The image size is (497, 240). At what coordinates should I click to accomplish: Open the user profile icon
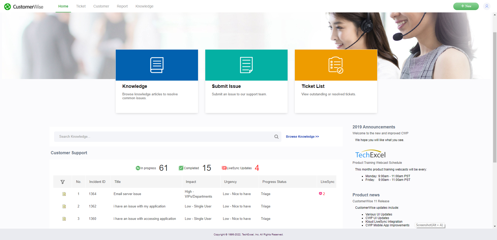tap(486, 6)
